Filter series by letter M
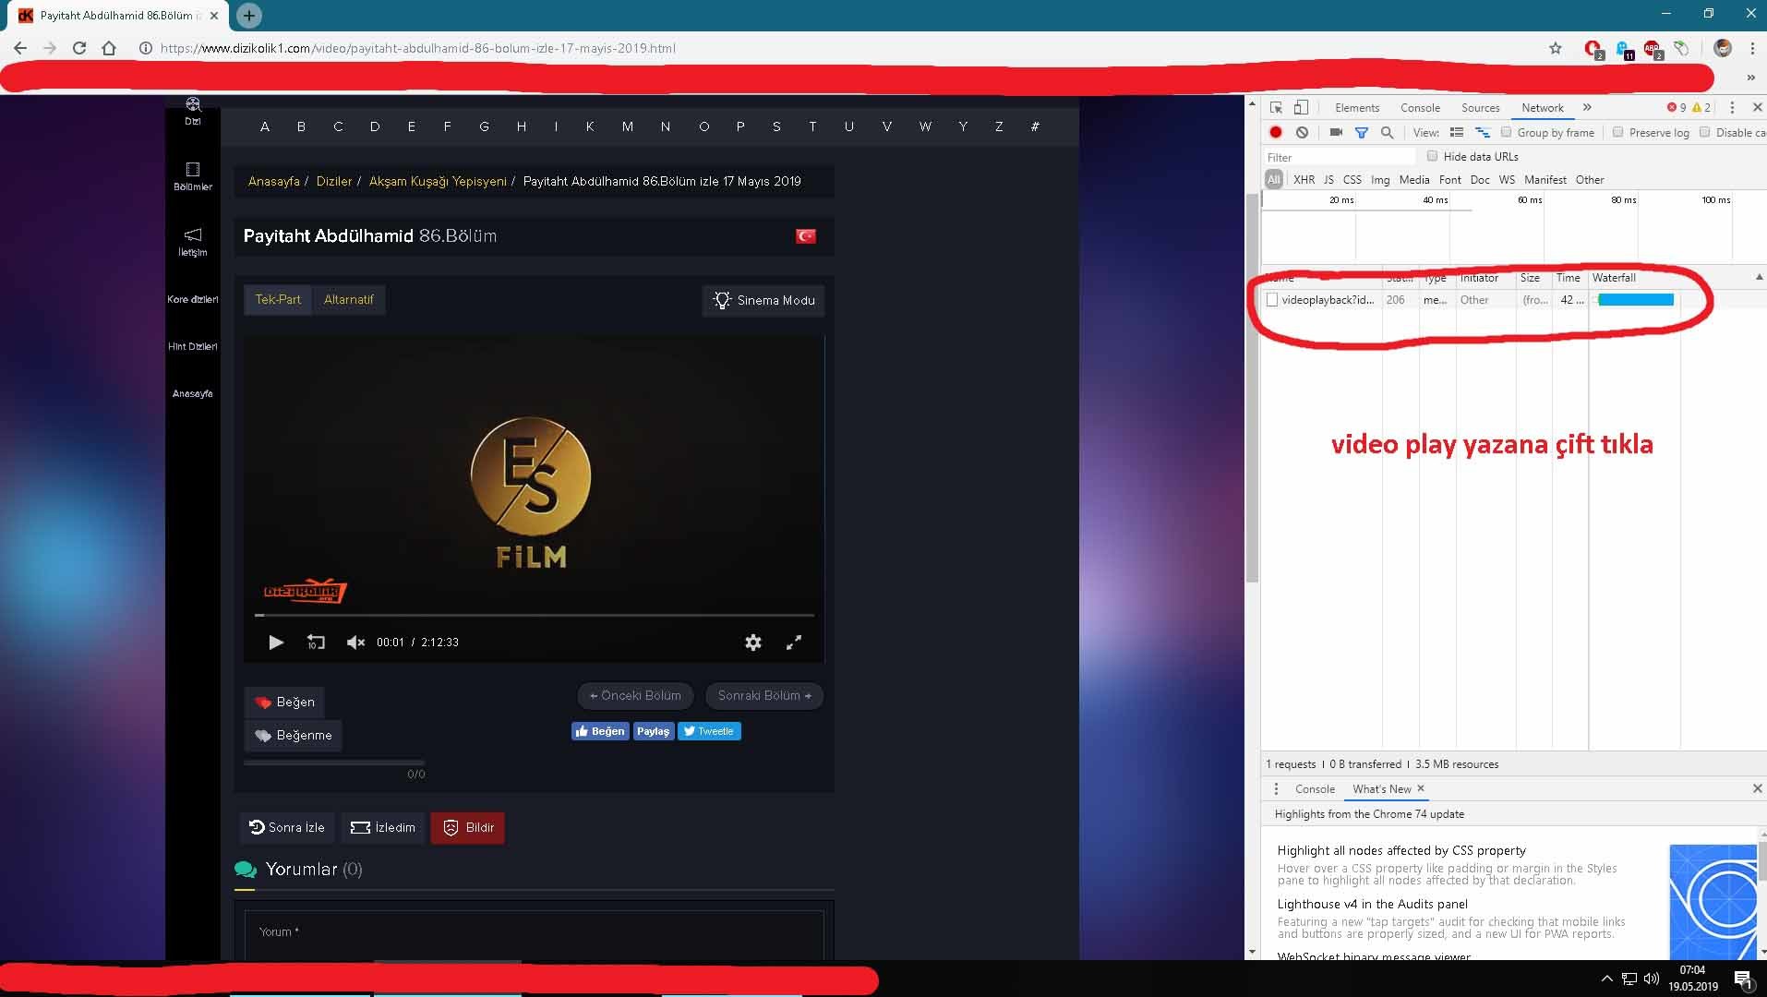This screenshot has width=1767, height=997. coord(628,126)
